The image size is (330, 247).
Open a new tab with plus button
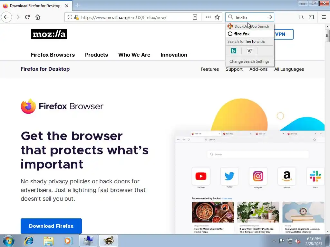78,5
